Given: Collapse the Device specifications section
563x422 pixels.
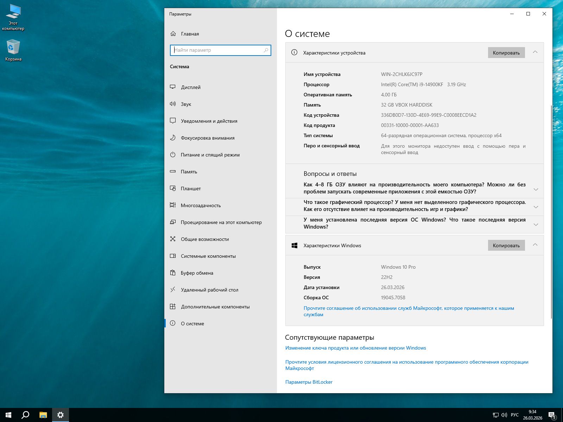Looking at the screenshot, I should (x=535, y=52).
